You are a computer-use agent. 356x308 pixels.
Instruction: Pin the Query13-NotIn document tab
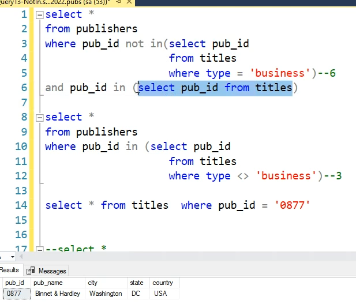(x=118, y=2)
